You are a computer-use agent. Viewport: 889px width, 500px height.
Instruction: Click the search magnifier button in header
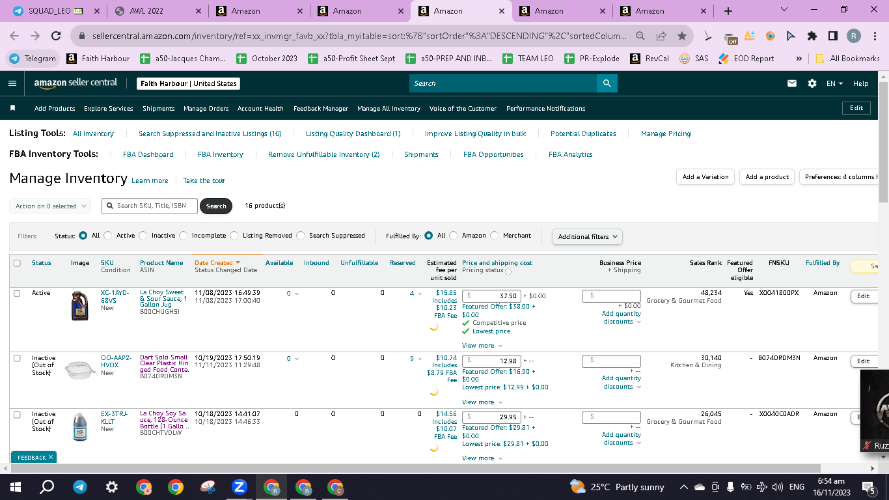(607, 83)
